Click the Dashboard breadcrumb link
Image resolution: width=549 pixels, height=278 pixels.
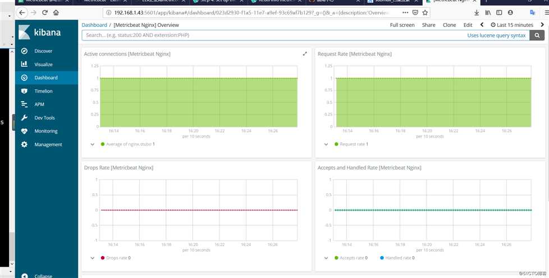tap(94, 25)
